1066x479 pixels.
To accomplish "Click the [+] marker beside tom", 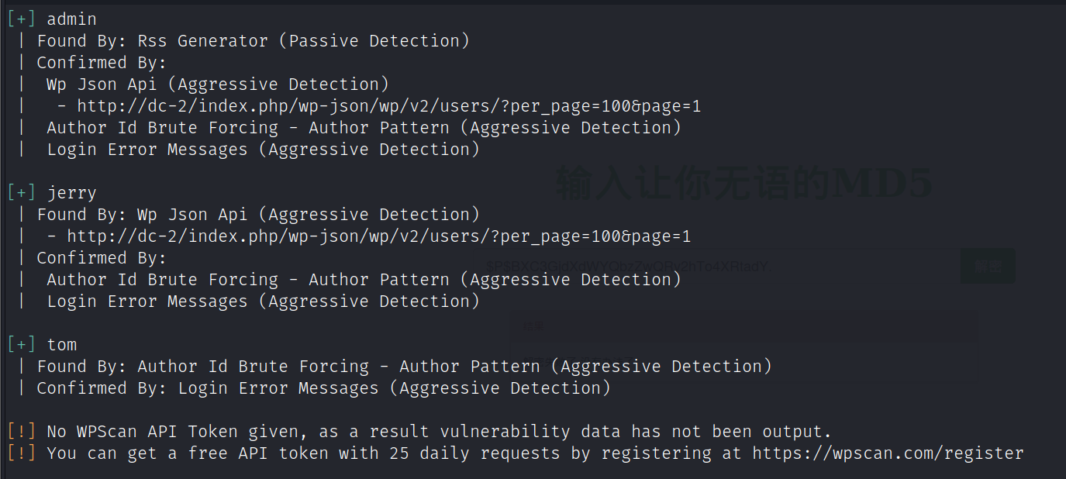I will tap(22, 345).
